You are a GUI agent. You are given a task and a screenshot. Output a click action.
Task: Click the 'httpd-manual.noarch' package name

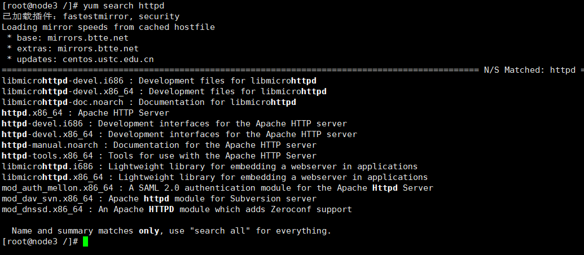tap(50, 145)
